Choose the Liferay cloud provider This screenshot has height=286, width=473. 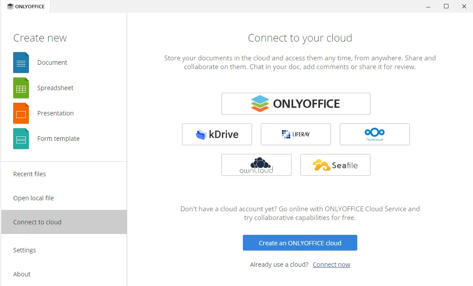[295, 134]
